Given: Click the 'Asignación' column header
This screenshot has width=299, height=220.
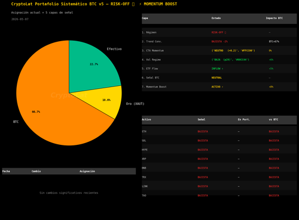Looking at the screenshot, I should click(87, 171).
